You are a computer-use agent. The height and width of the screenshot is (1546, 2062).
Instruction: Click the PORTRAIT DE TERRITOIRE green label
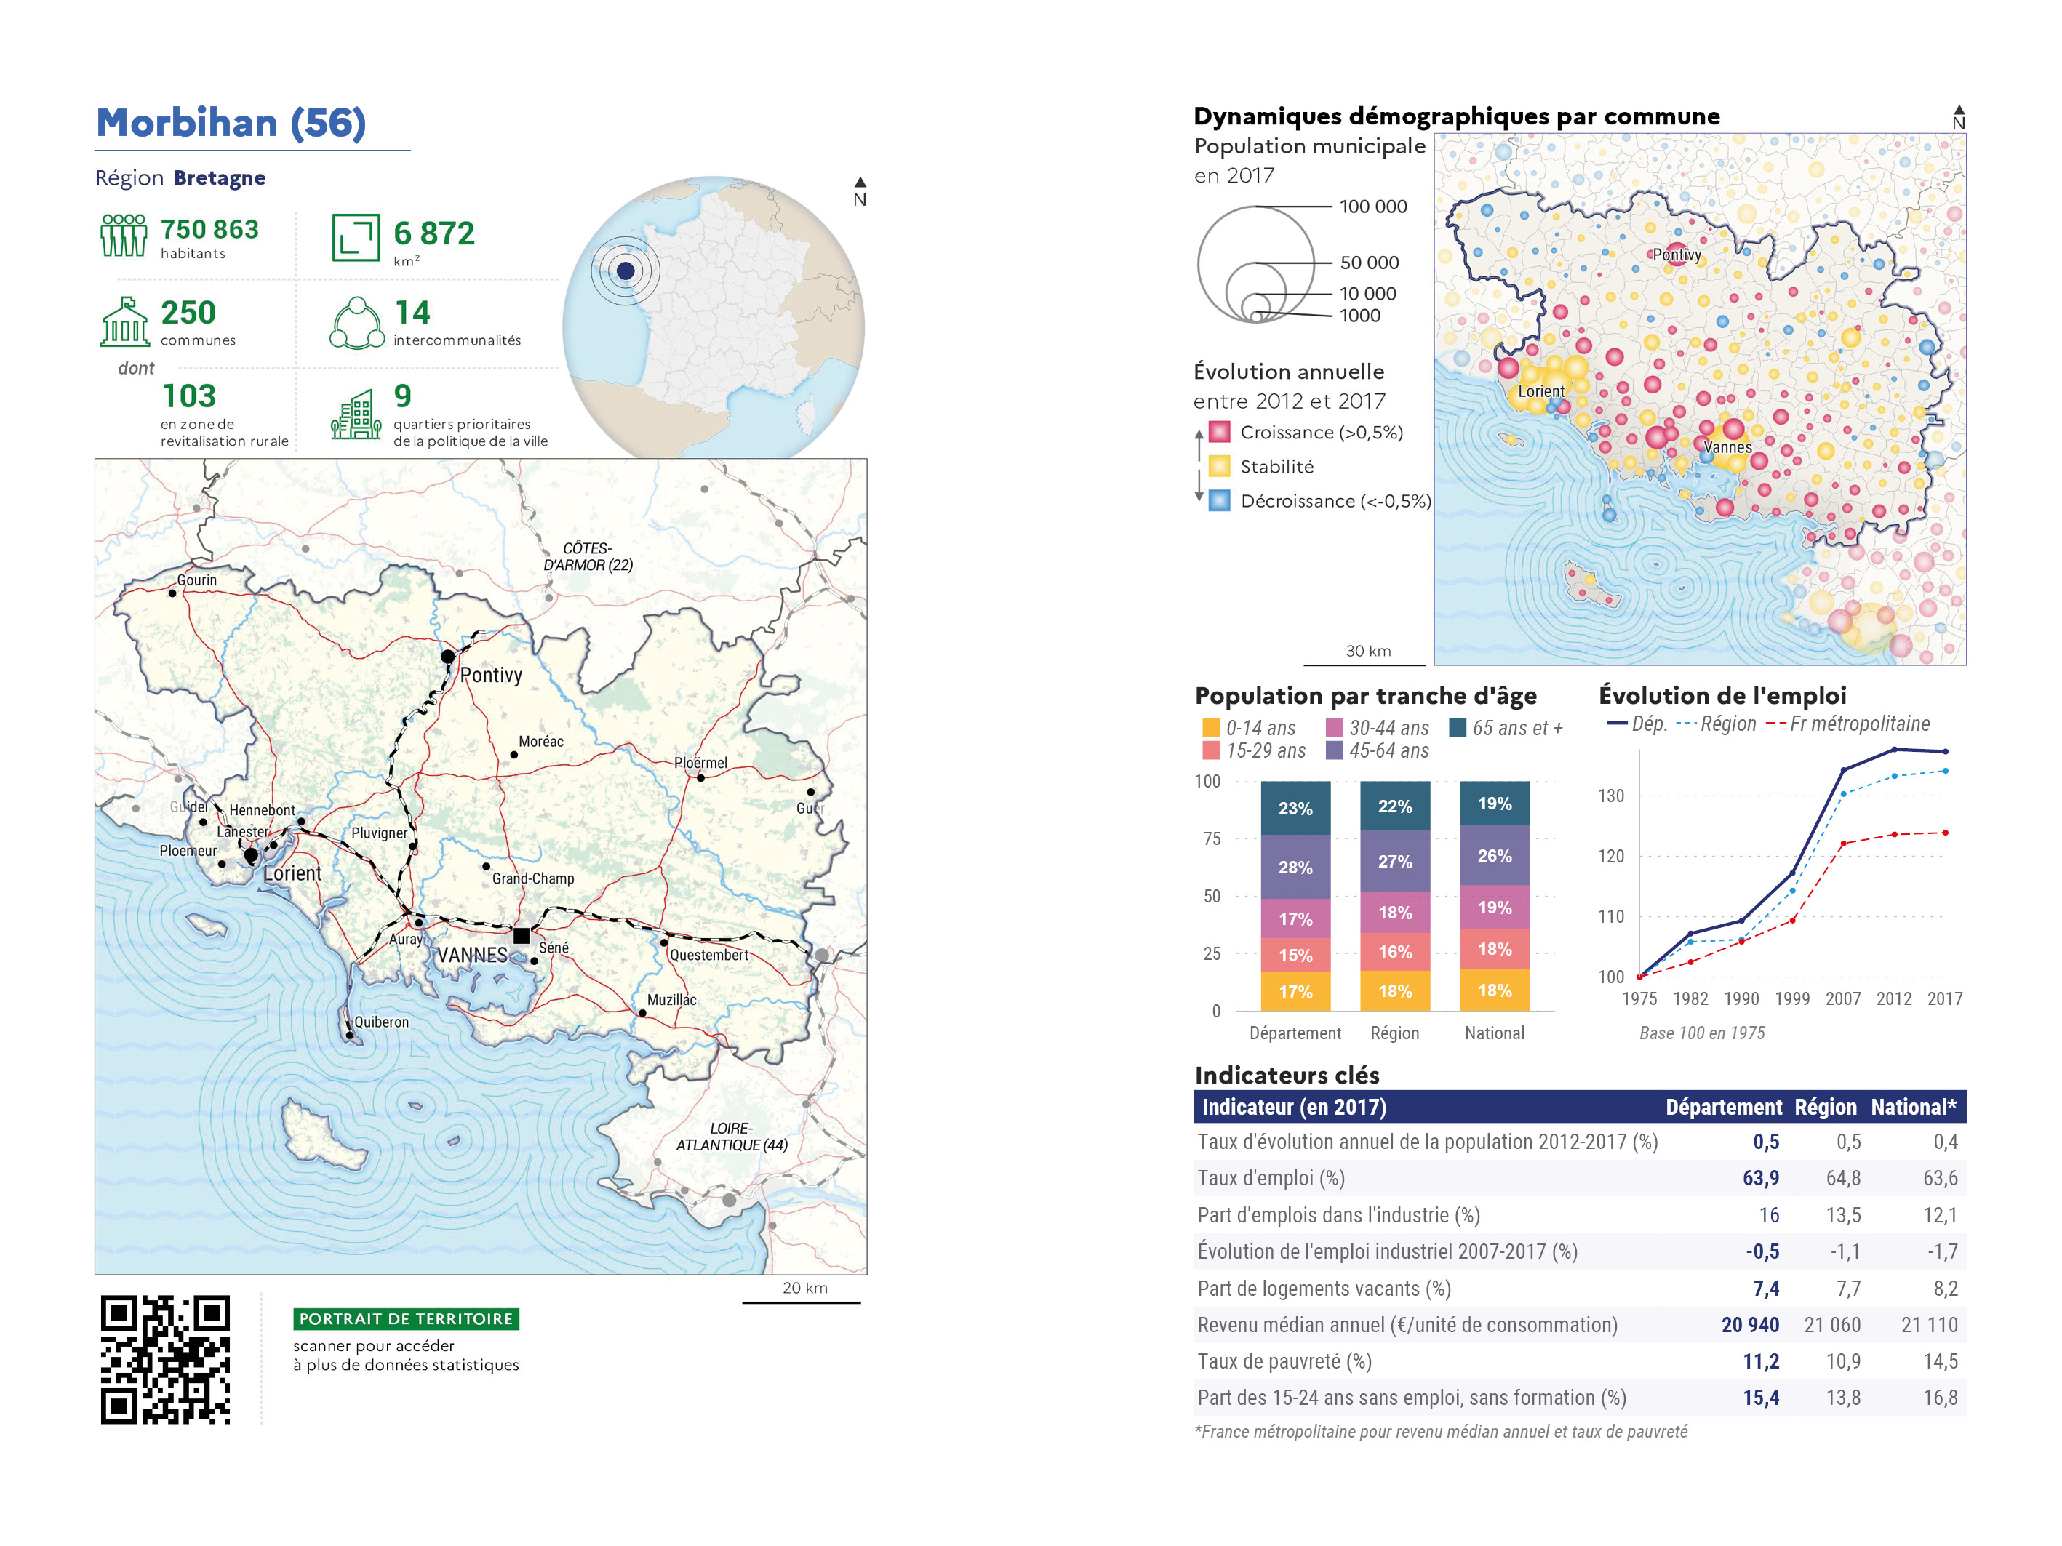[x=406, y=1318]
